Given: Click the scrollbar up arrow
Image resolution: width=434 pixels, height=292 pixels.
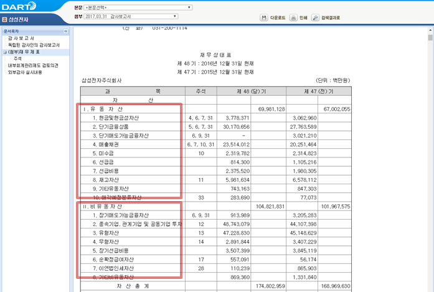Looking at the screenshot, I should (x=430, y=30).
